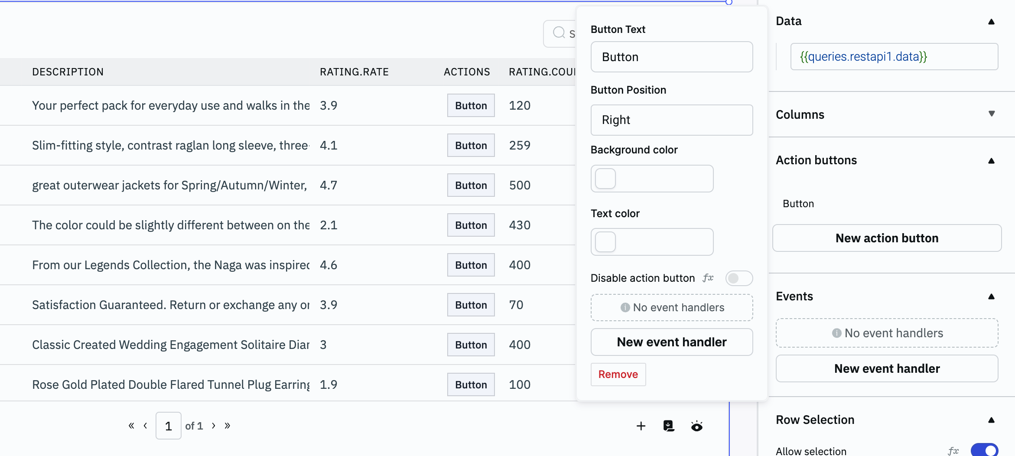Open the Button Position dropdown
Screen dimensions: 1015x456
click(x=671, y=120)
